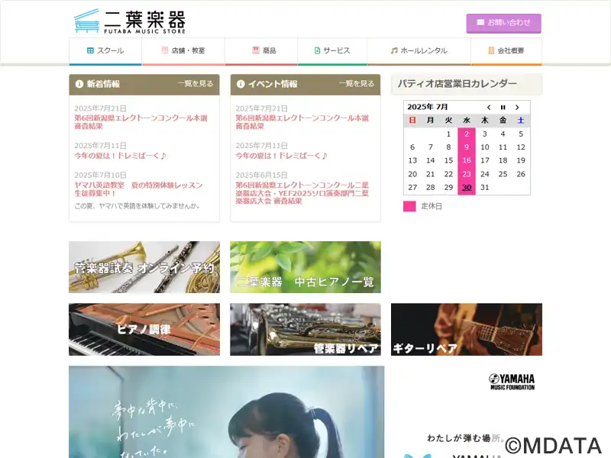Select July 23 in calendar
This screenshot has width=611, height=458.
tap(467, 174)
